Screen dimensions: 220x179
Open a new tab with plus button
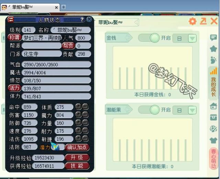64,7
